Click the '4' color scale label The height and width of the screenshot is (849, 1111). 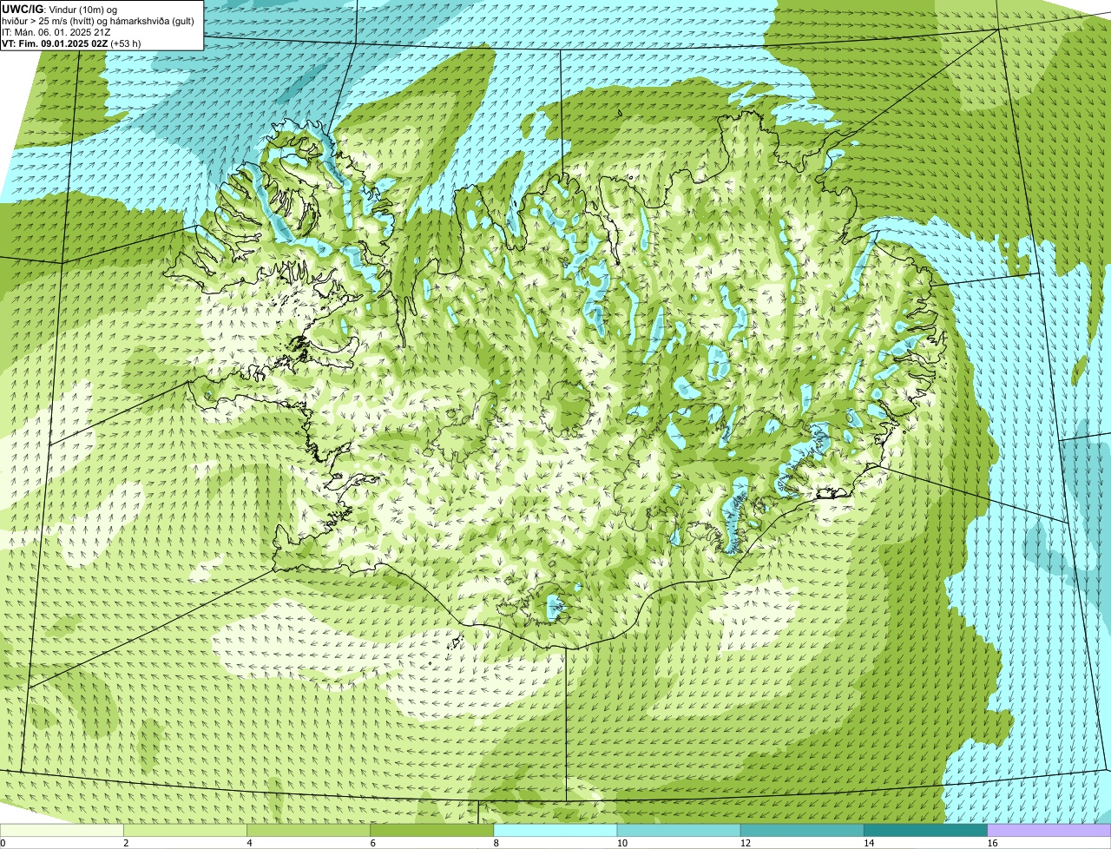tap(249, 843)
